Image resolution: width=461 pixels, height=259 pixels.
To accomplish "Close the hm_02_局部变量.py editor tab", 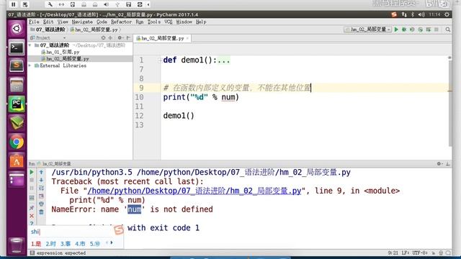I will point(187,38).
